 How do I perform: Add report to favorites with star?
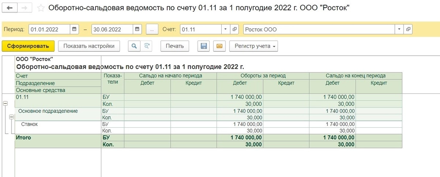(41, 8)
